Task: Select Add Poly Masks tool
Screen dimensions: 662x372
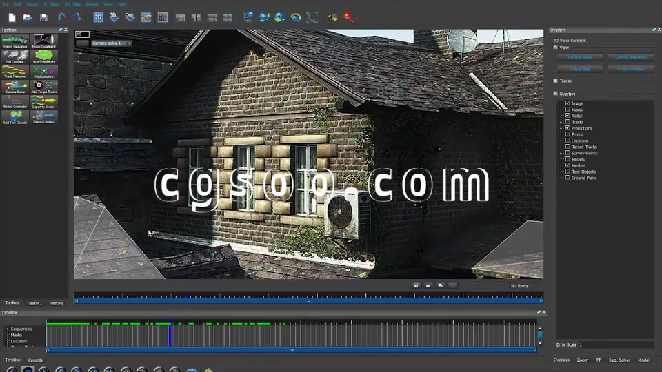Action: (x=44, y=56)
